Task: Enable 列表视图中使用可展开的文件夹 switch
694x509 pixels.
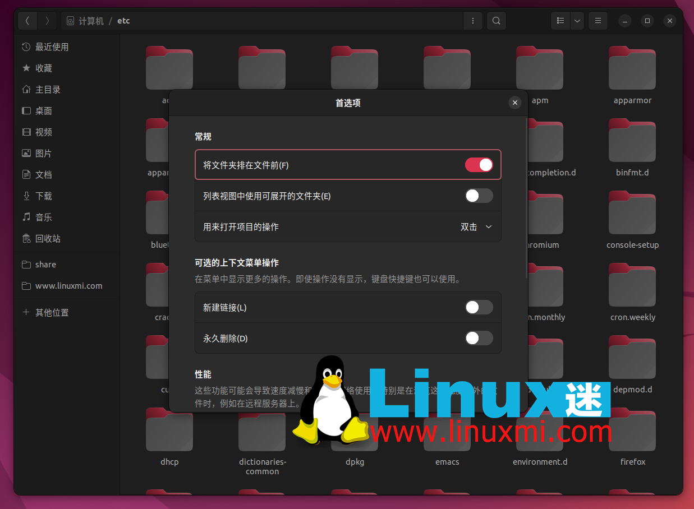Action: coord(479,196)
